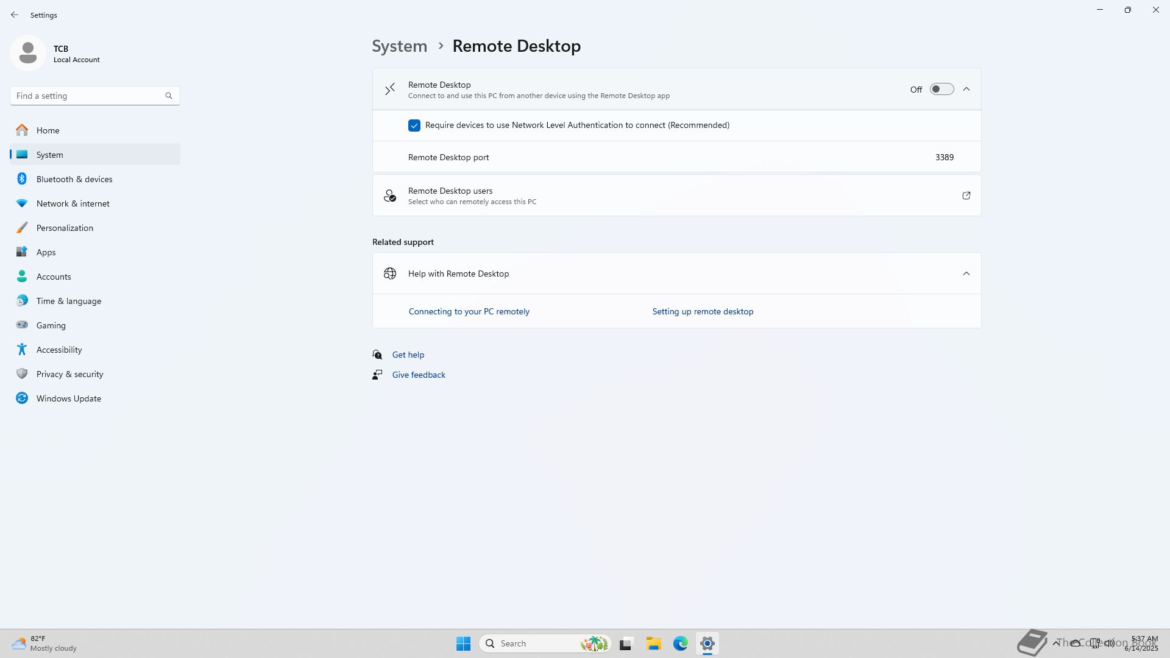The image size is (1170, 658).
Task: Click the Privacy & security shield icon
Action: pos(22,374)
